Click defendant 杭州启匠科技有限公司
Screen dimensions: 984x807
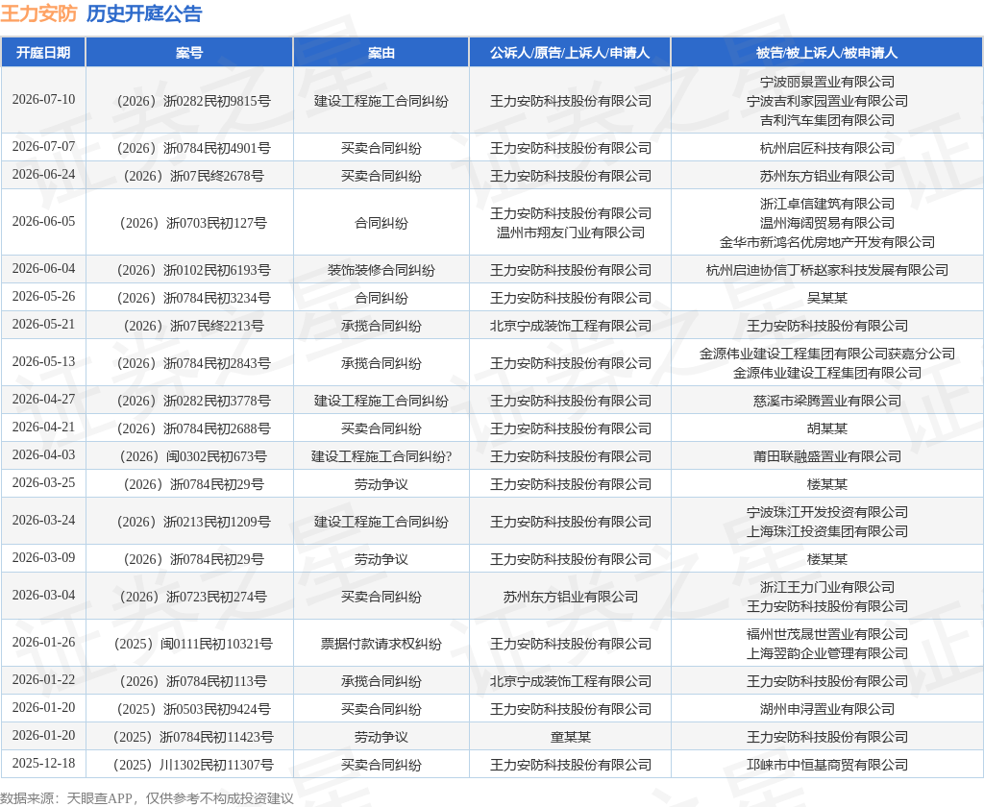pyautogui.click(x=827, y=148)
